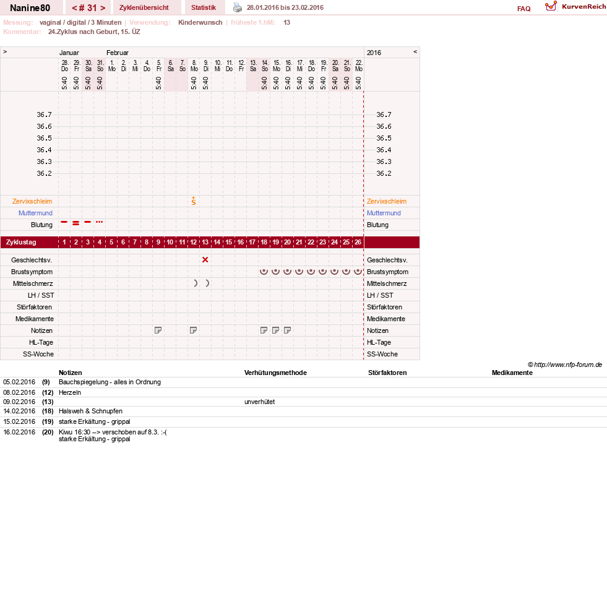Click the printer icon
The image size is (607, 591).
238,7
